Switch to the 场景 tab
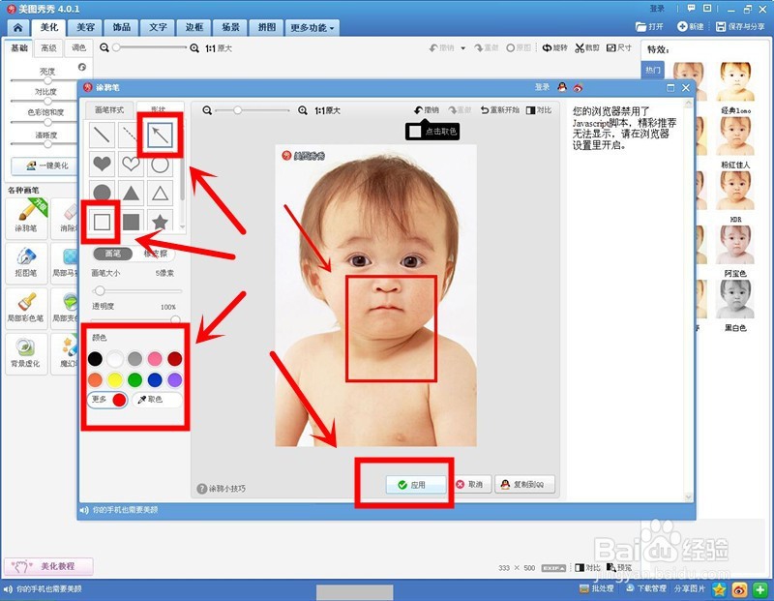The height and width of the screenshot is (601, 774). (x=230, y=27)
